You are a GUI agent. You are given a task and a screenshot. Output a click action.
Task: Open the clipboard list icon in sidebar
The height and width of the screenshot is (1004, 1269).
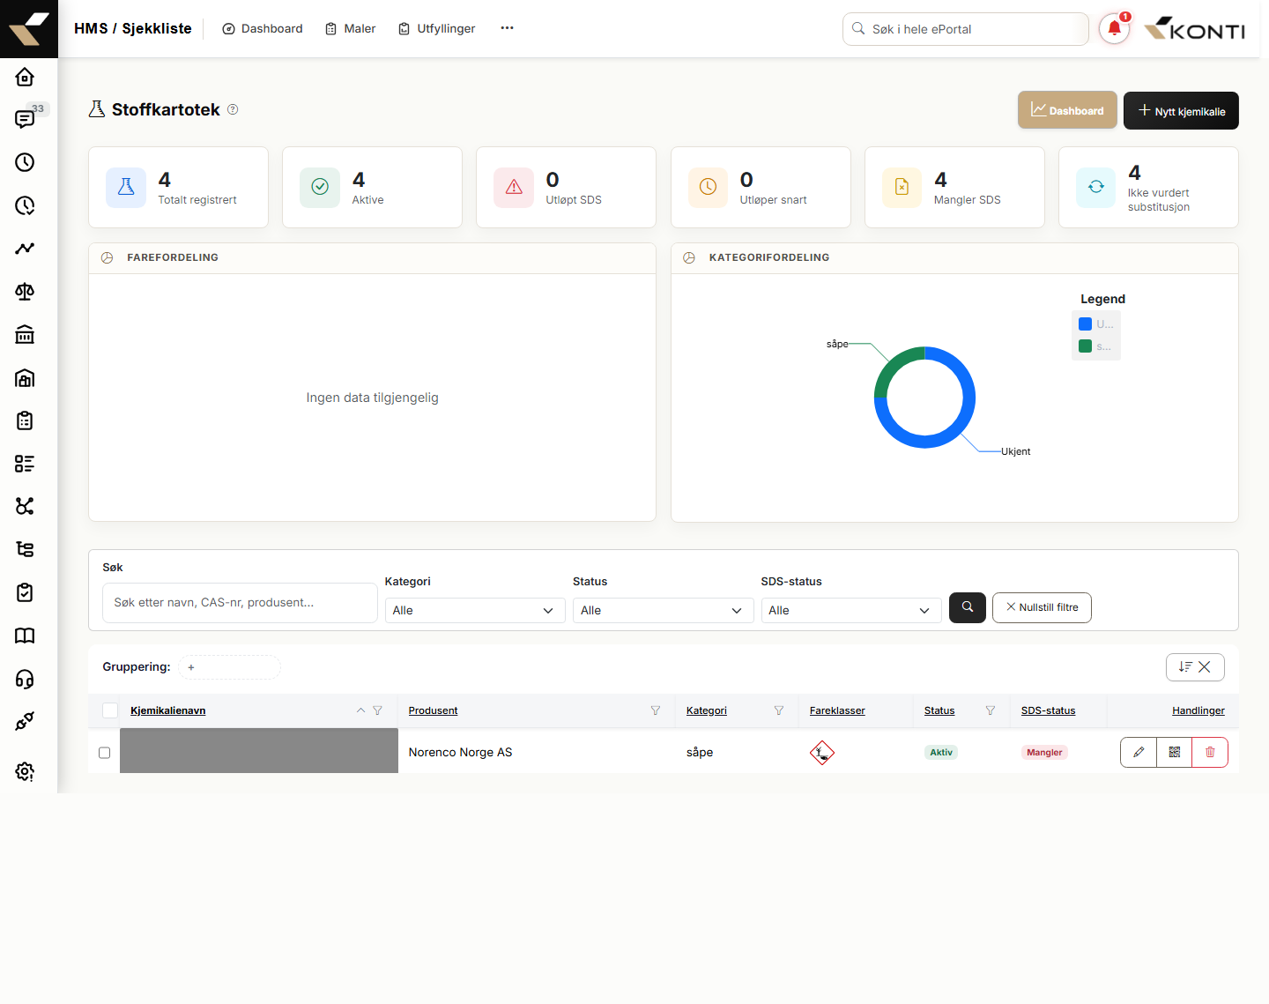tap(25, 420)
